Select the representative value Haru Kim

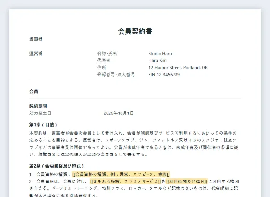point(158,60)
